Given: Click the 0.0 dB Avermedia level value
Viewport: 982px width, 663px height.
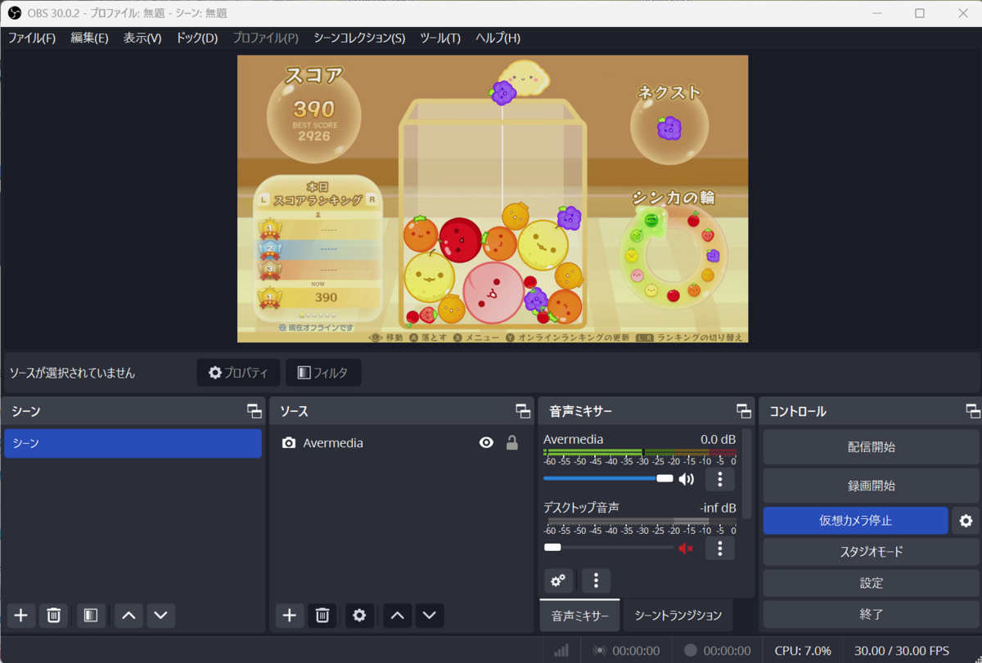Looking at the screenshot, I should pyautogui.click(x=718, y=440).
